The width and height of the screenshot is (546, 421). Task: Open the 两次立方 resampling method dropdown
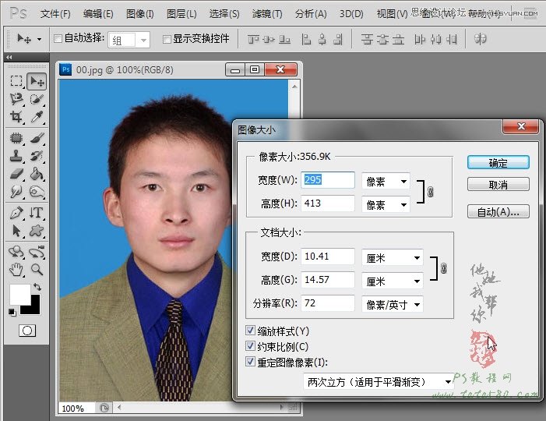[x=379, y=381]
